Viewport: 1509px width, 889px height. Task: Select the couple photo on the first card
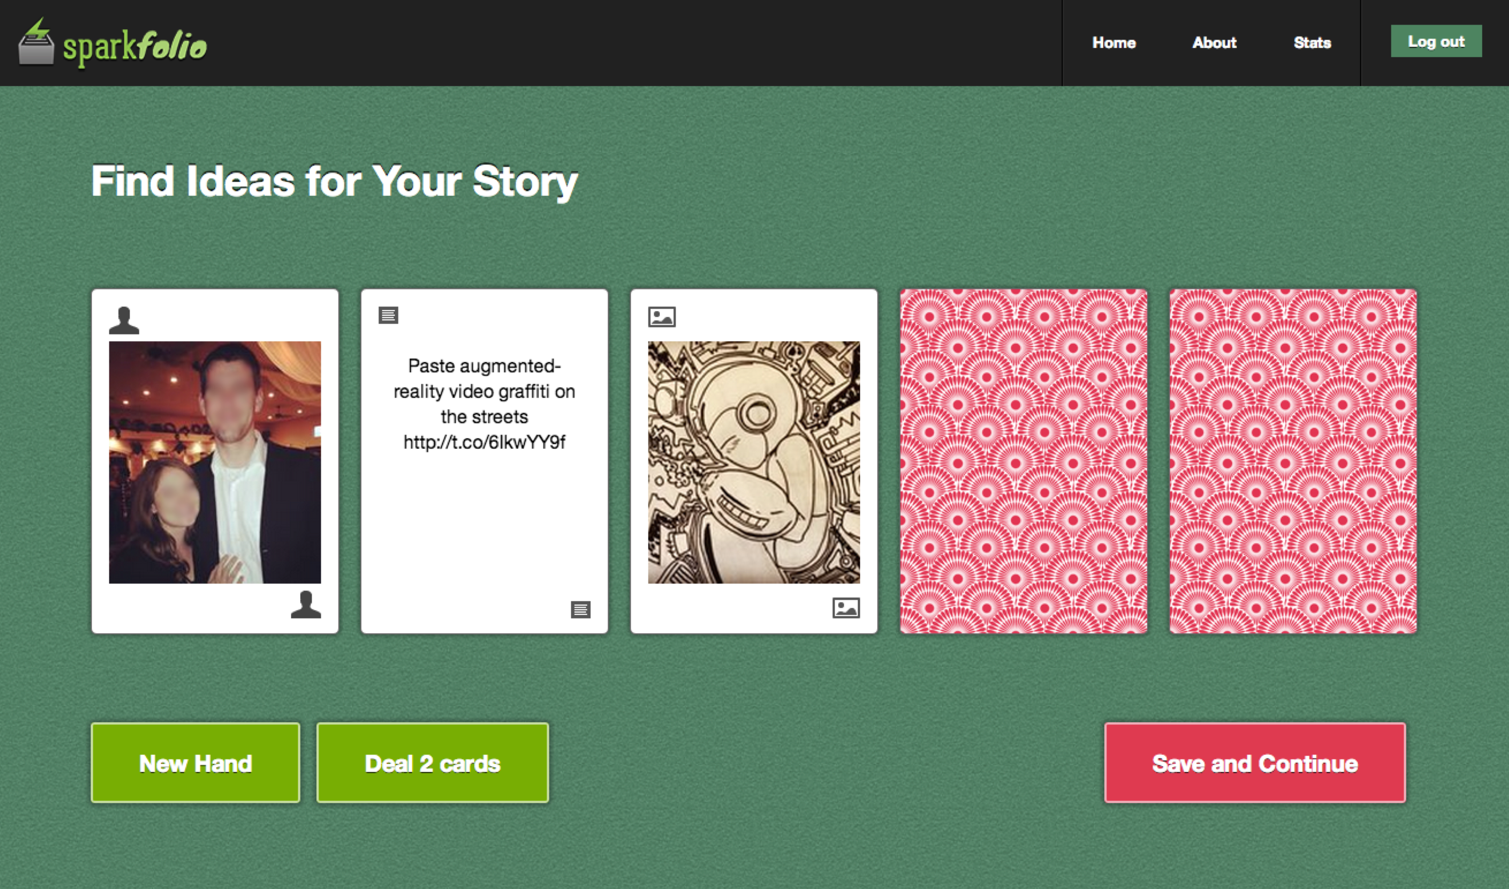[215, 462]
